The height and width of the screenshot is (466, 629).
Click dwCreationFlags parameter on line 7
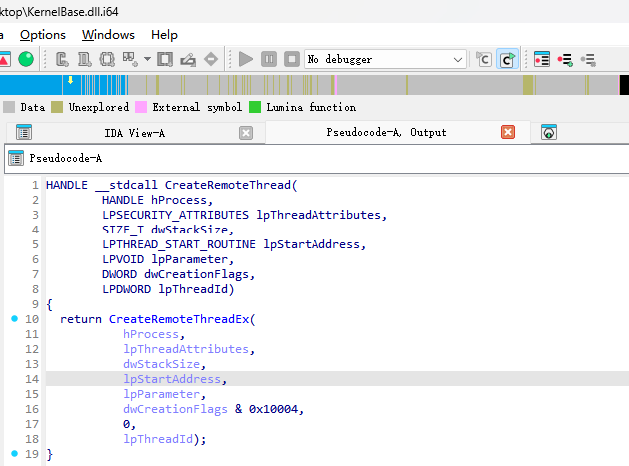click(x=196, y=274)
